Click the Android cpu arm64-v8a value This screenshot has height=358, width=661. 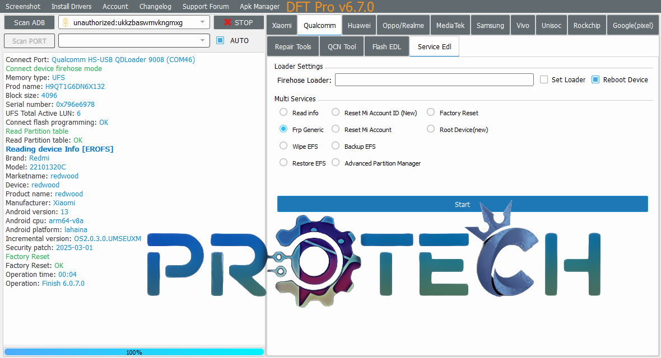pos(66,221)
